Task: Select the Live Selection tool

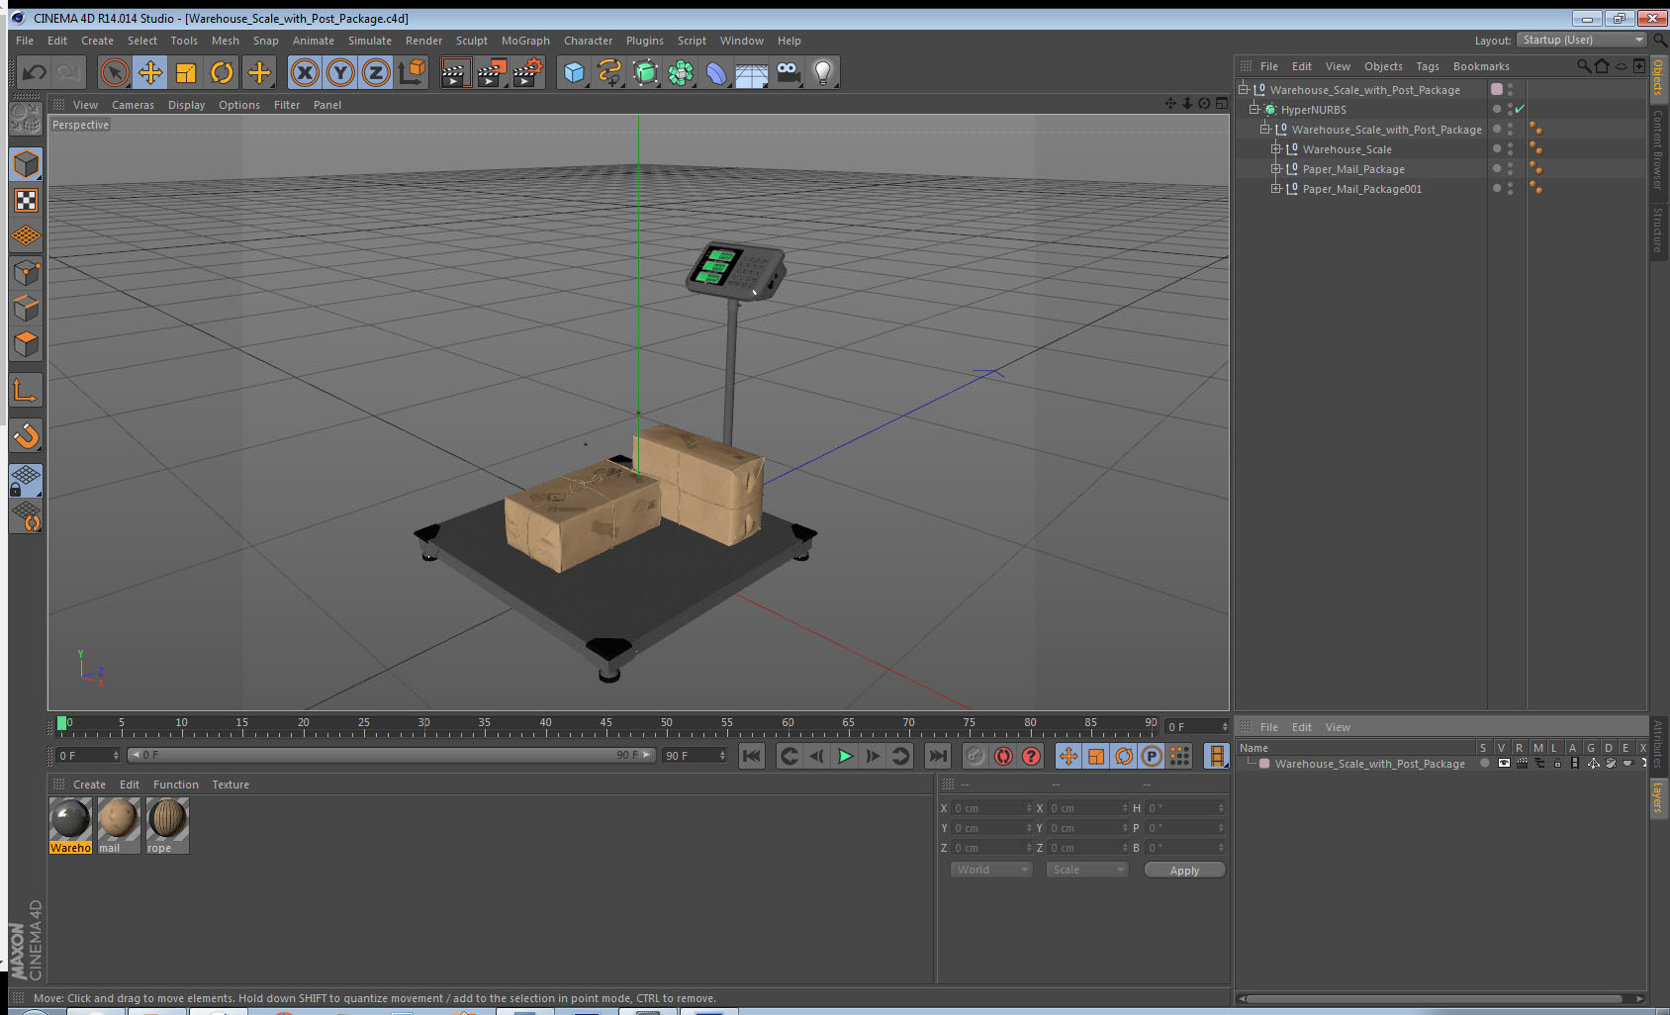Action: tap(115, 72)
